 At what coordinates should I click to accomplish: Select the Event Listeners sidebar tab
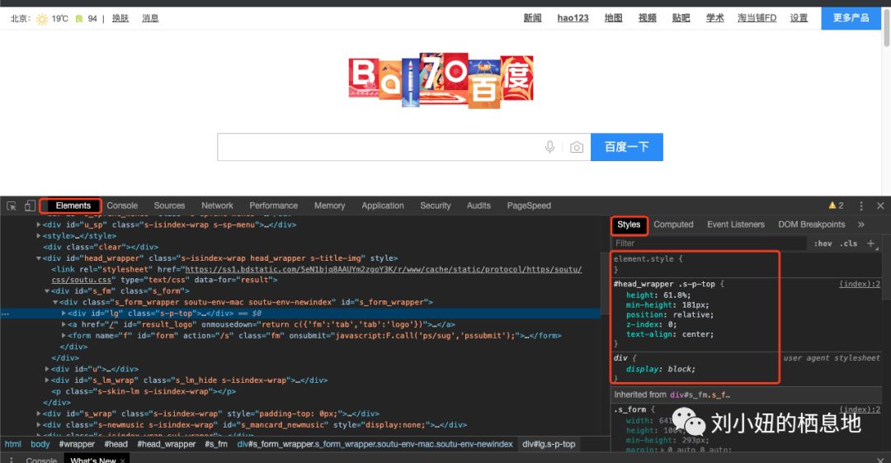pyautogui.click(x=736, y=224)
